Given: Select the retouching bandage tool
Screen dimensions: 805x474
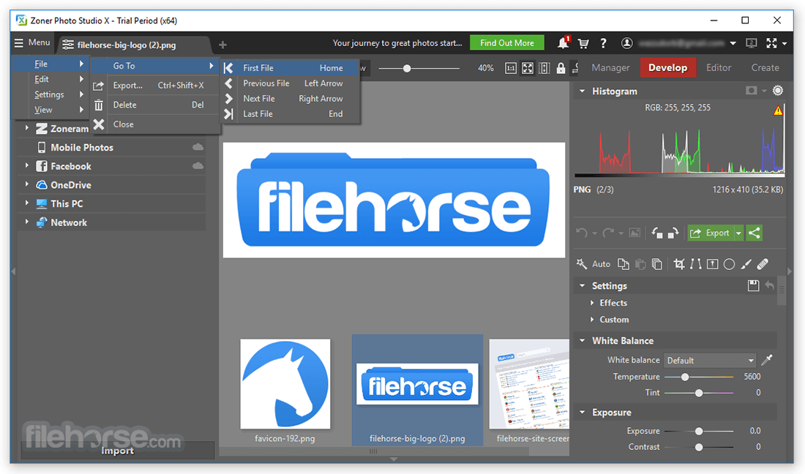Looking at the screenshot, I should tap(763, 264).
